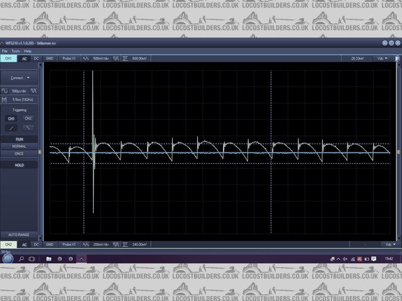The width and height of the screenshot is (402, 301).
Task: Click CH1 vertical position icon next to 600.00mV
Action: (125, 58)
